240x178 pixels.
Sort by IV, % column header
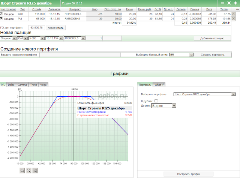[157, 9]
